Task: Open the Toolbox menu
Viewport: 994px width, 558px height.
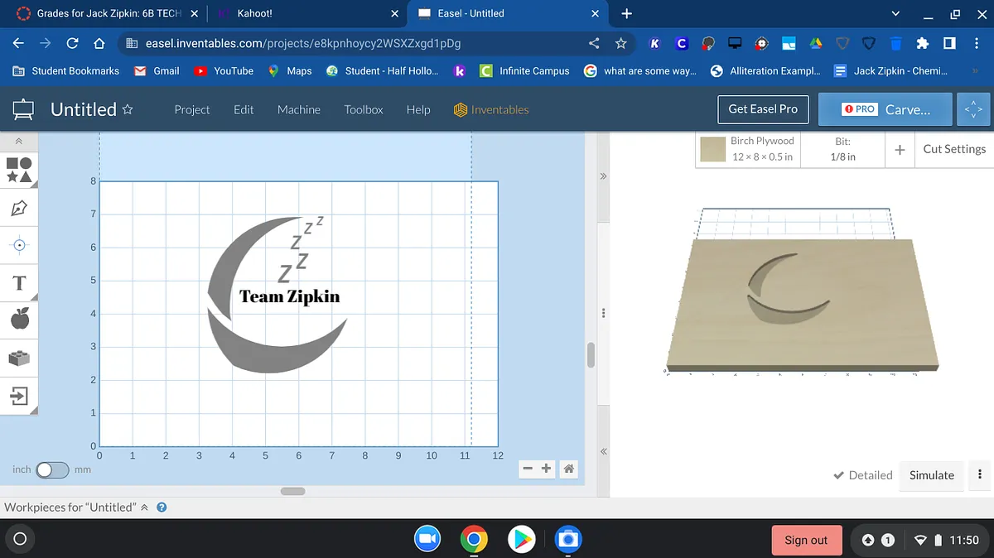Action: coord(364,109)
